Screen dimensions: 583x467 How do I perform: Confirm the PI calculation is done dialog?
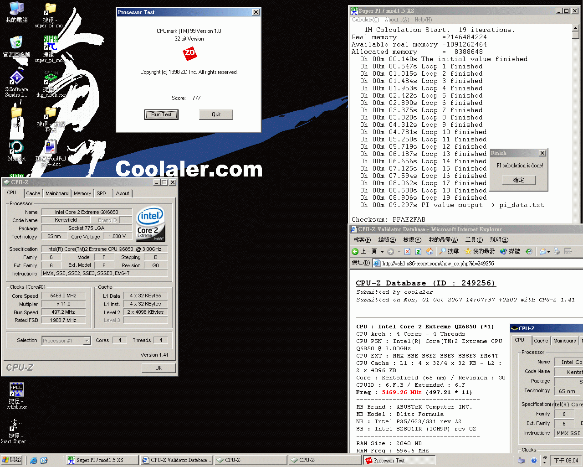(x=519, y=180)
